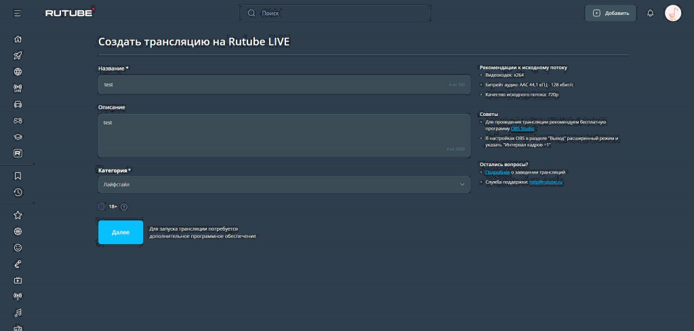Open the OBS Studio link

523,128
